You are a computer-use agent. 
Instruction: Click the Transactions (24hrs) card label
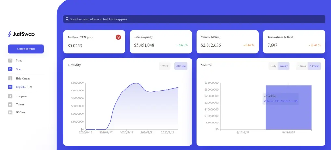pos(280,37)
